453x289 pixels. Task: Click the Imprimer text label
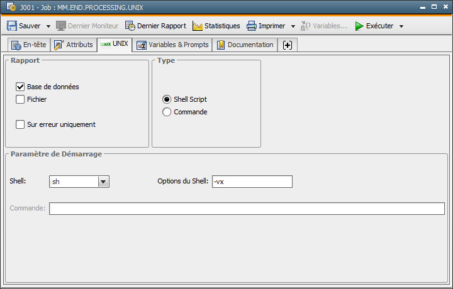272,26
